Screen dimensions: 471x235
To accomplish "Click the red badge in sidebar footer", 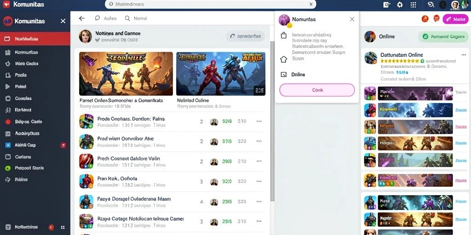I will [x=51, y=227].
